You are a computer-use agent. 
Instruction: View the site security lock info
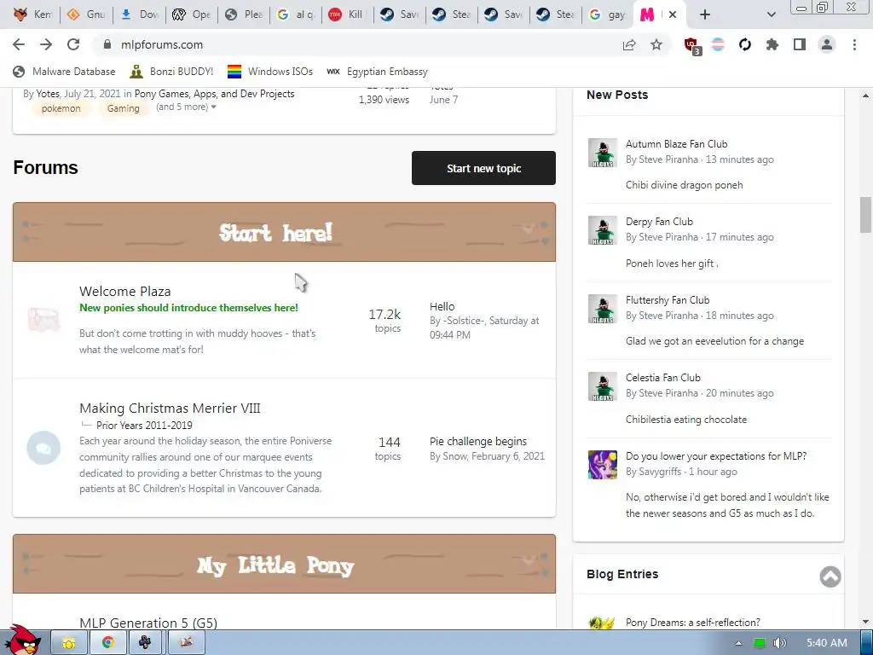tap(107, 44)
